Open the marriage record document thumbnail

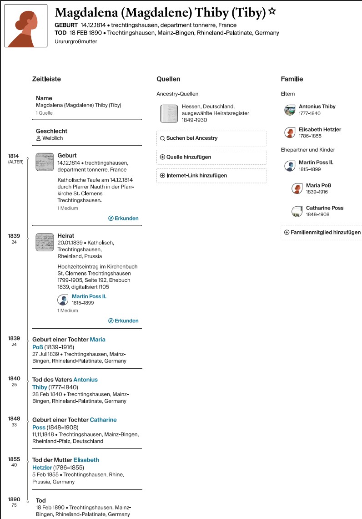pos(45,242)
